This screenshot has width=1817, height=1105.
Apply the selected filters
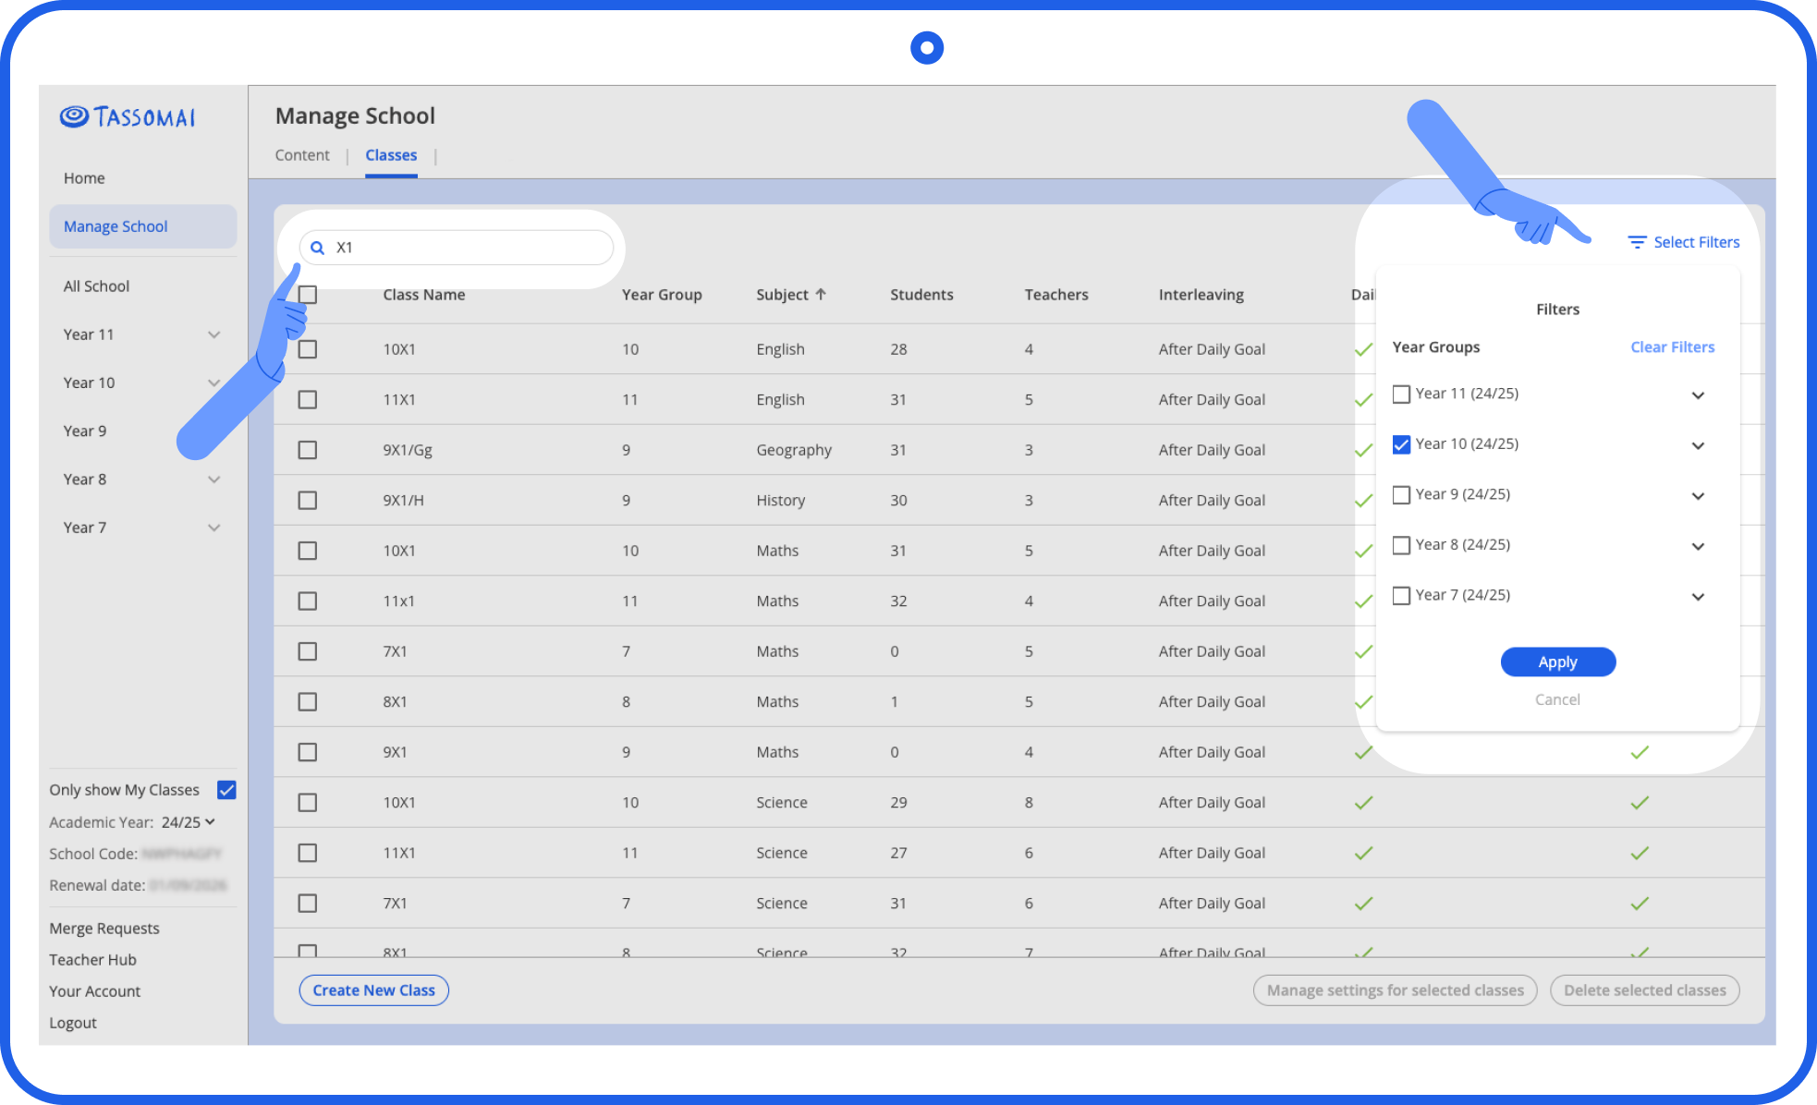1557,662
